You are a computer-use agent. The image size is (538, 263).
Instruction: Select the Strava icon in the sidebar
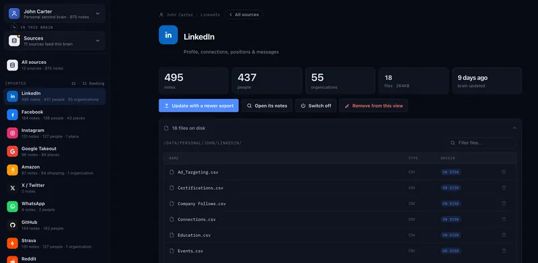pos(12,243)
